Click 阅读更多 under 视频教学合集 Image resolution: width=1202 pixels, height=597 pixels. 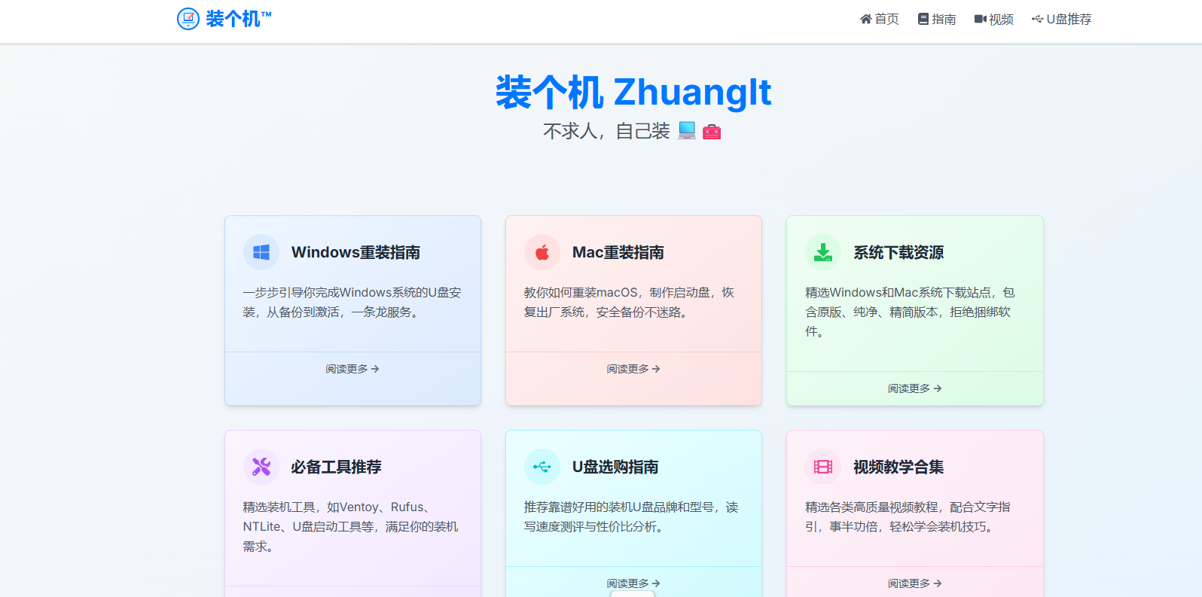point(914,583)
